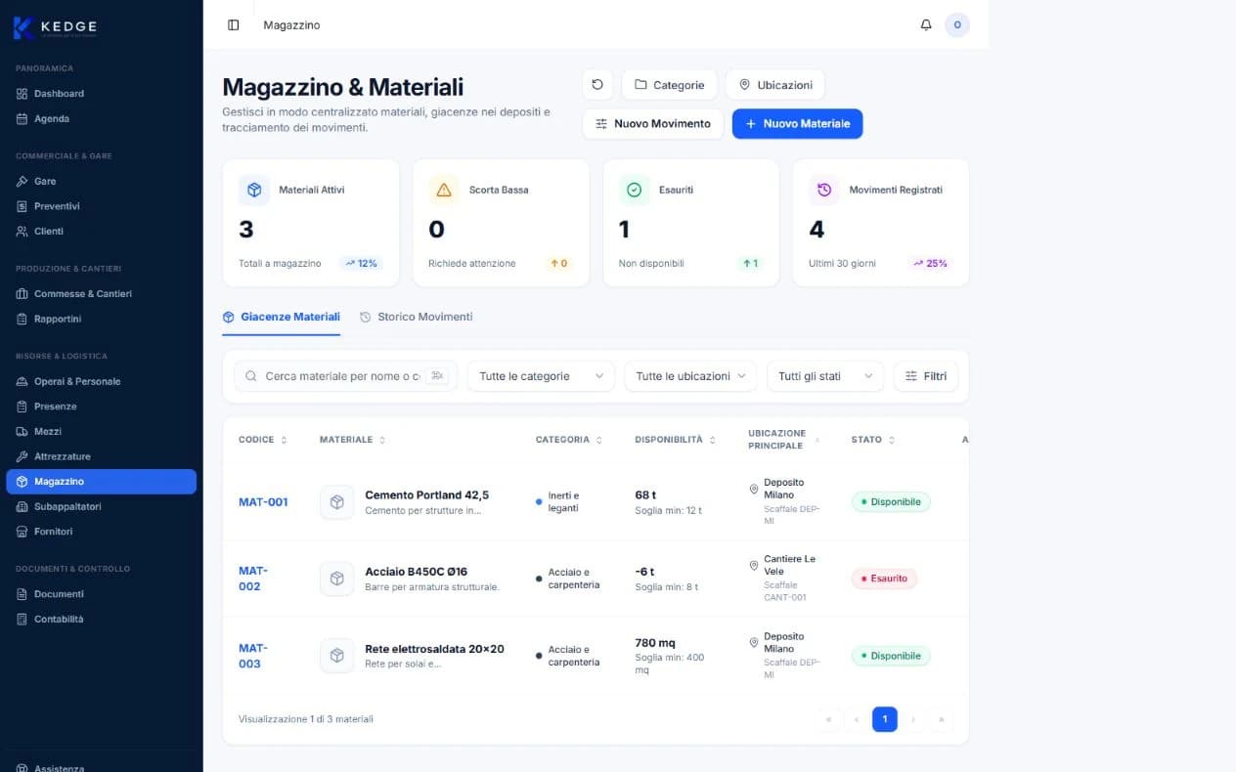
Task: Open the MAT-003 code link
Action: coord(253,656)
